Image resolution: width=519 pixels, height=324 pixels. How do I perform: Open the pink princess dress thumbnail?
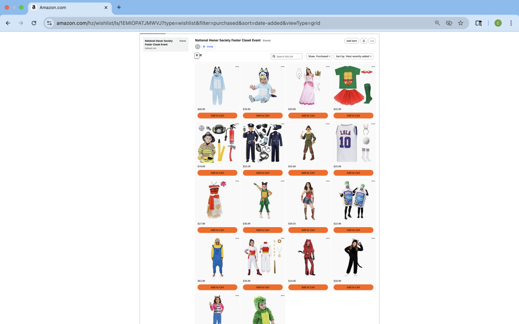308,86
